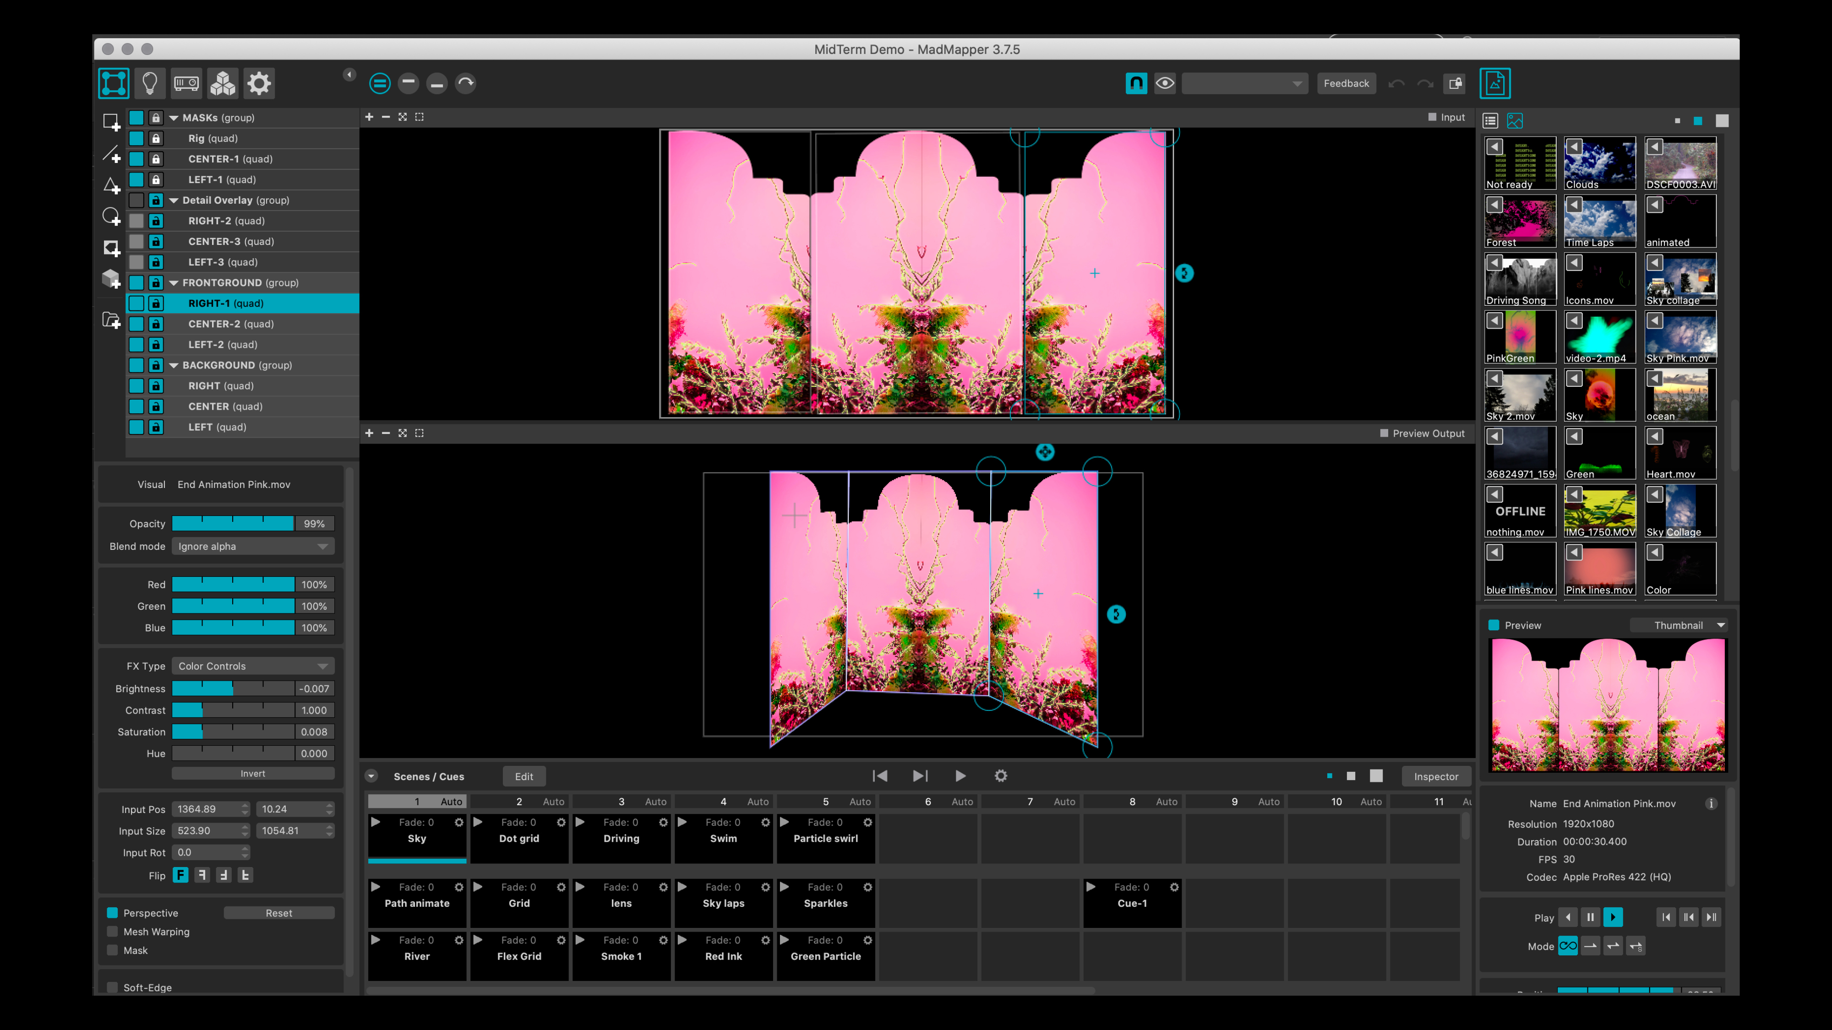The width and height of the screenshot is (1832, 1030).
Task: Select the LEFT quad layer
Action: [x=243, y=427]
